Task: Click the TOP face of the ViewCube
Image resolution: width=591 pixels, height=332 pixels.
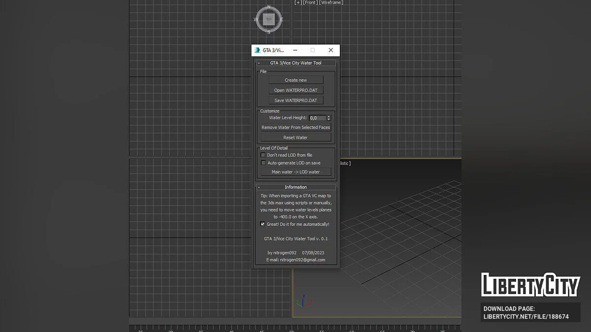Action: pyautogui.click(x=269, y=19)
